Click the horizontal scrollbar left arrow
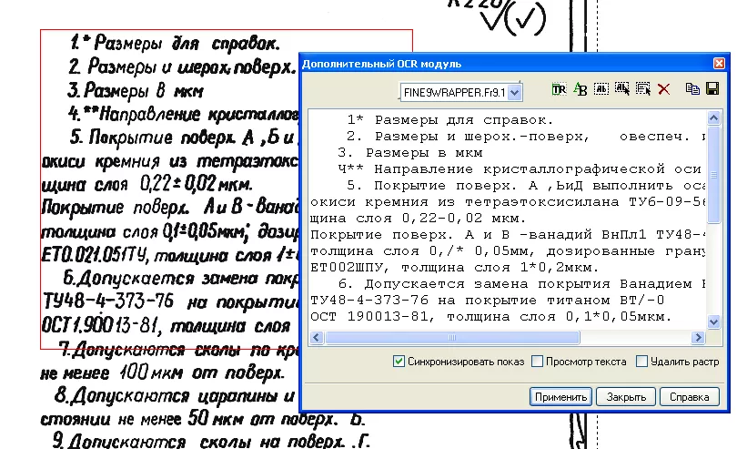Viewport: 737px width, 449px height. [x=317, y=338]
